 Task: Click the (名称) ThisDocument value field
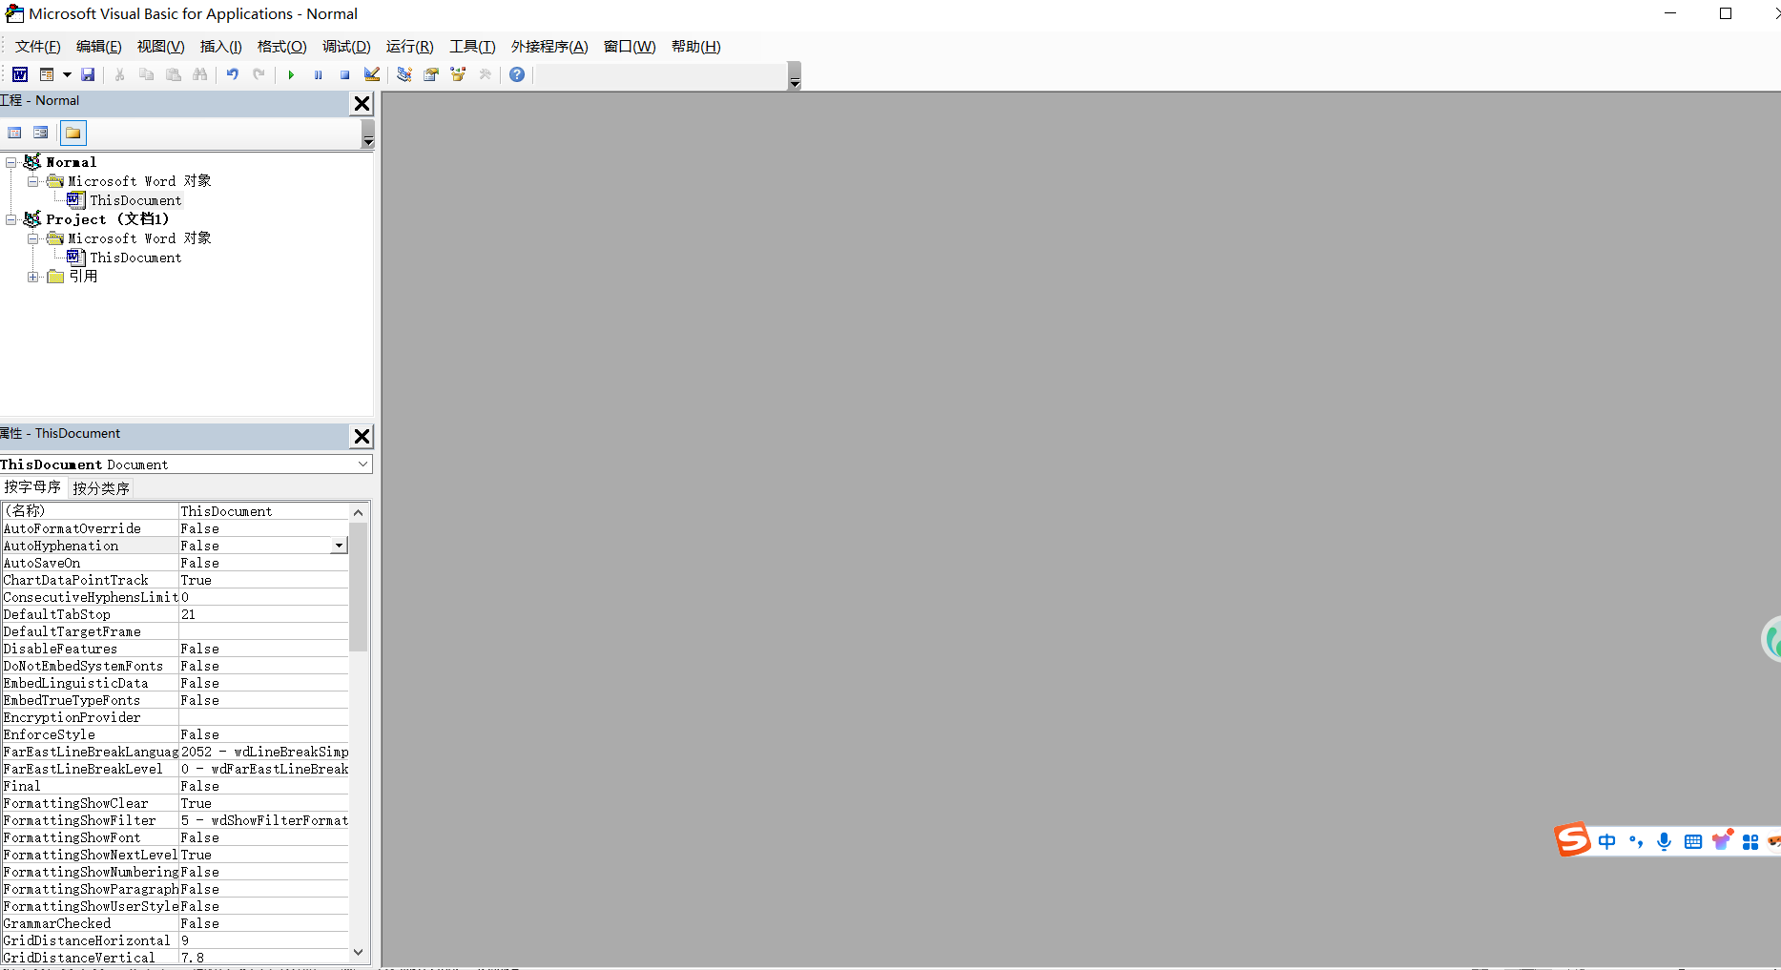263,511
